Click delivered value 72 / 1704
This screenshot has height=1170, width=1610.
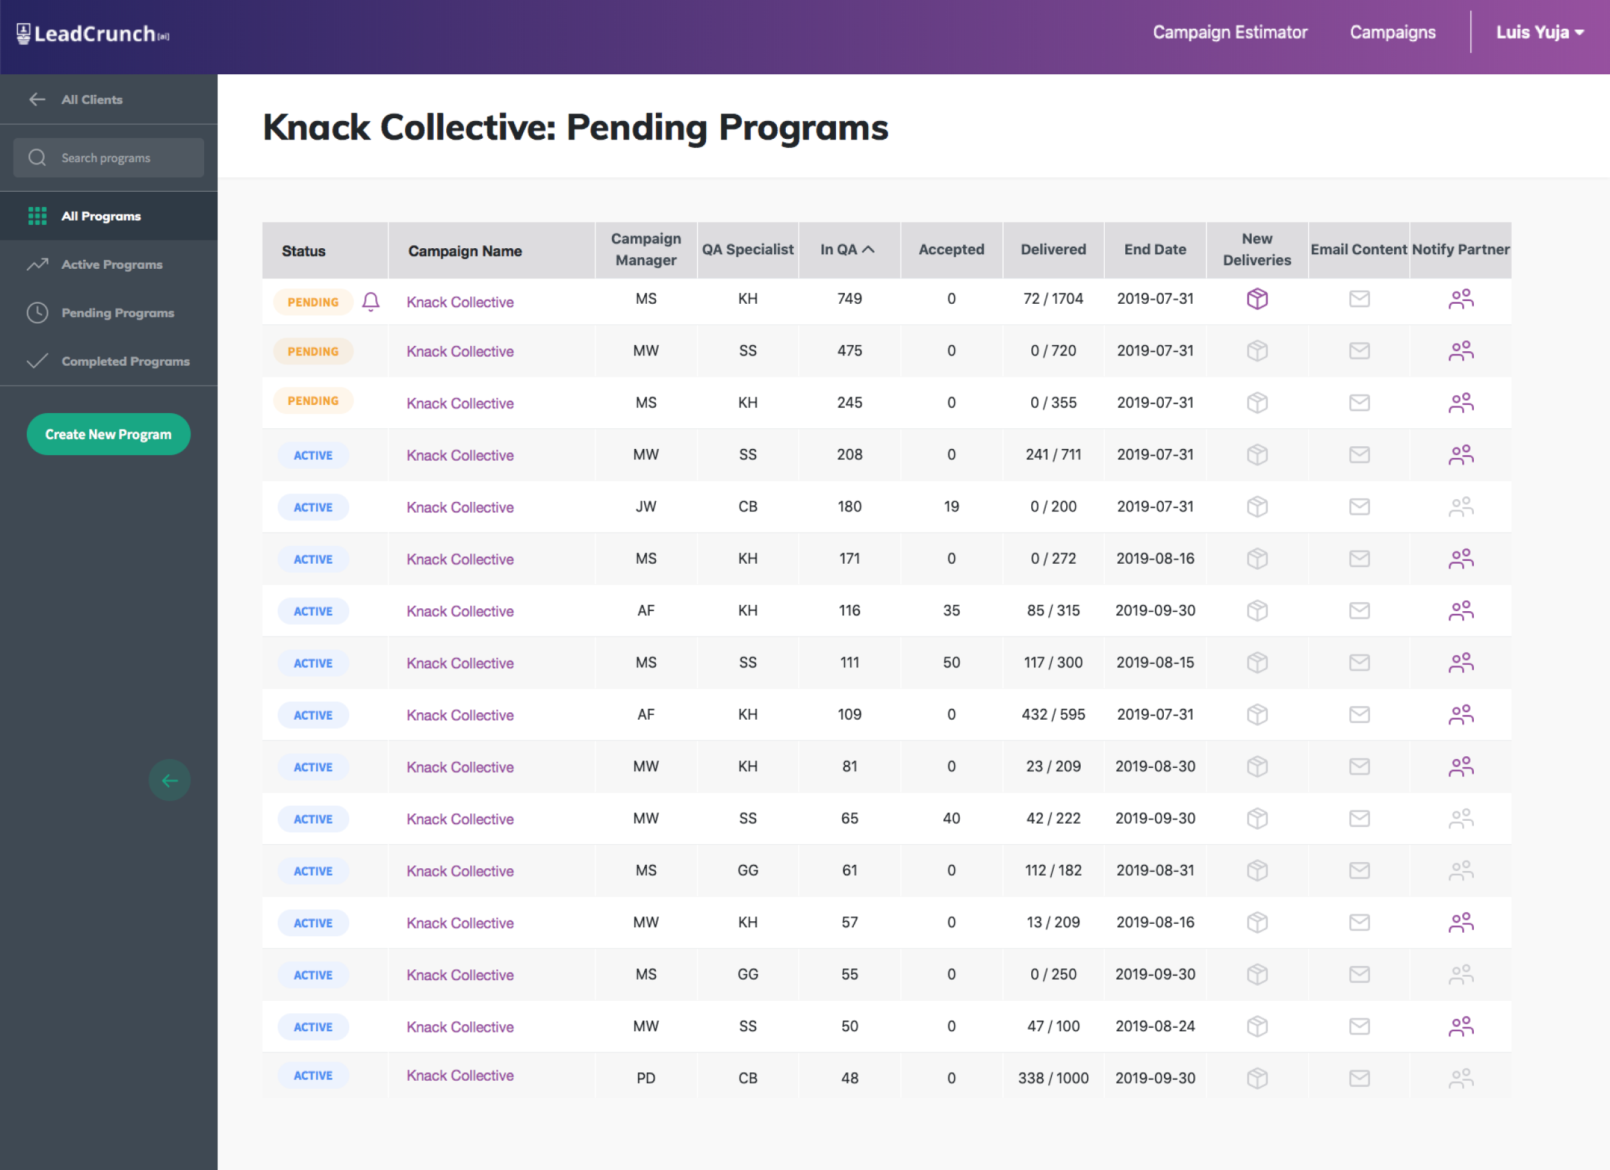click(1052, 298)
